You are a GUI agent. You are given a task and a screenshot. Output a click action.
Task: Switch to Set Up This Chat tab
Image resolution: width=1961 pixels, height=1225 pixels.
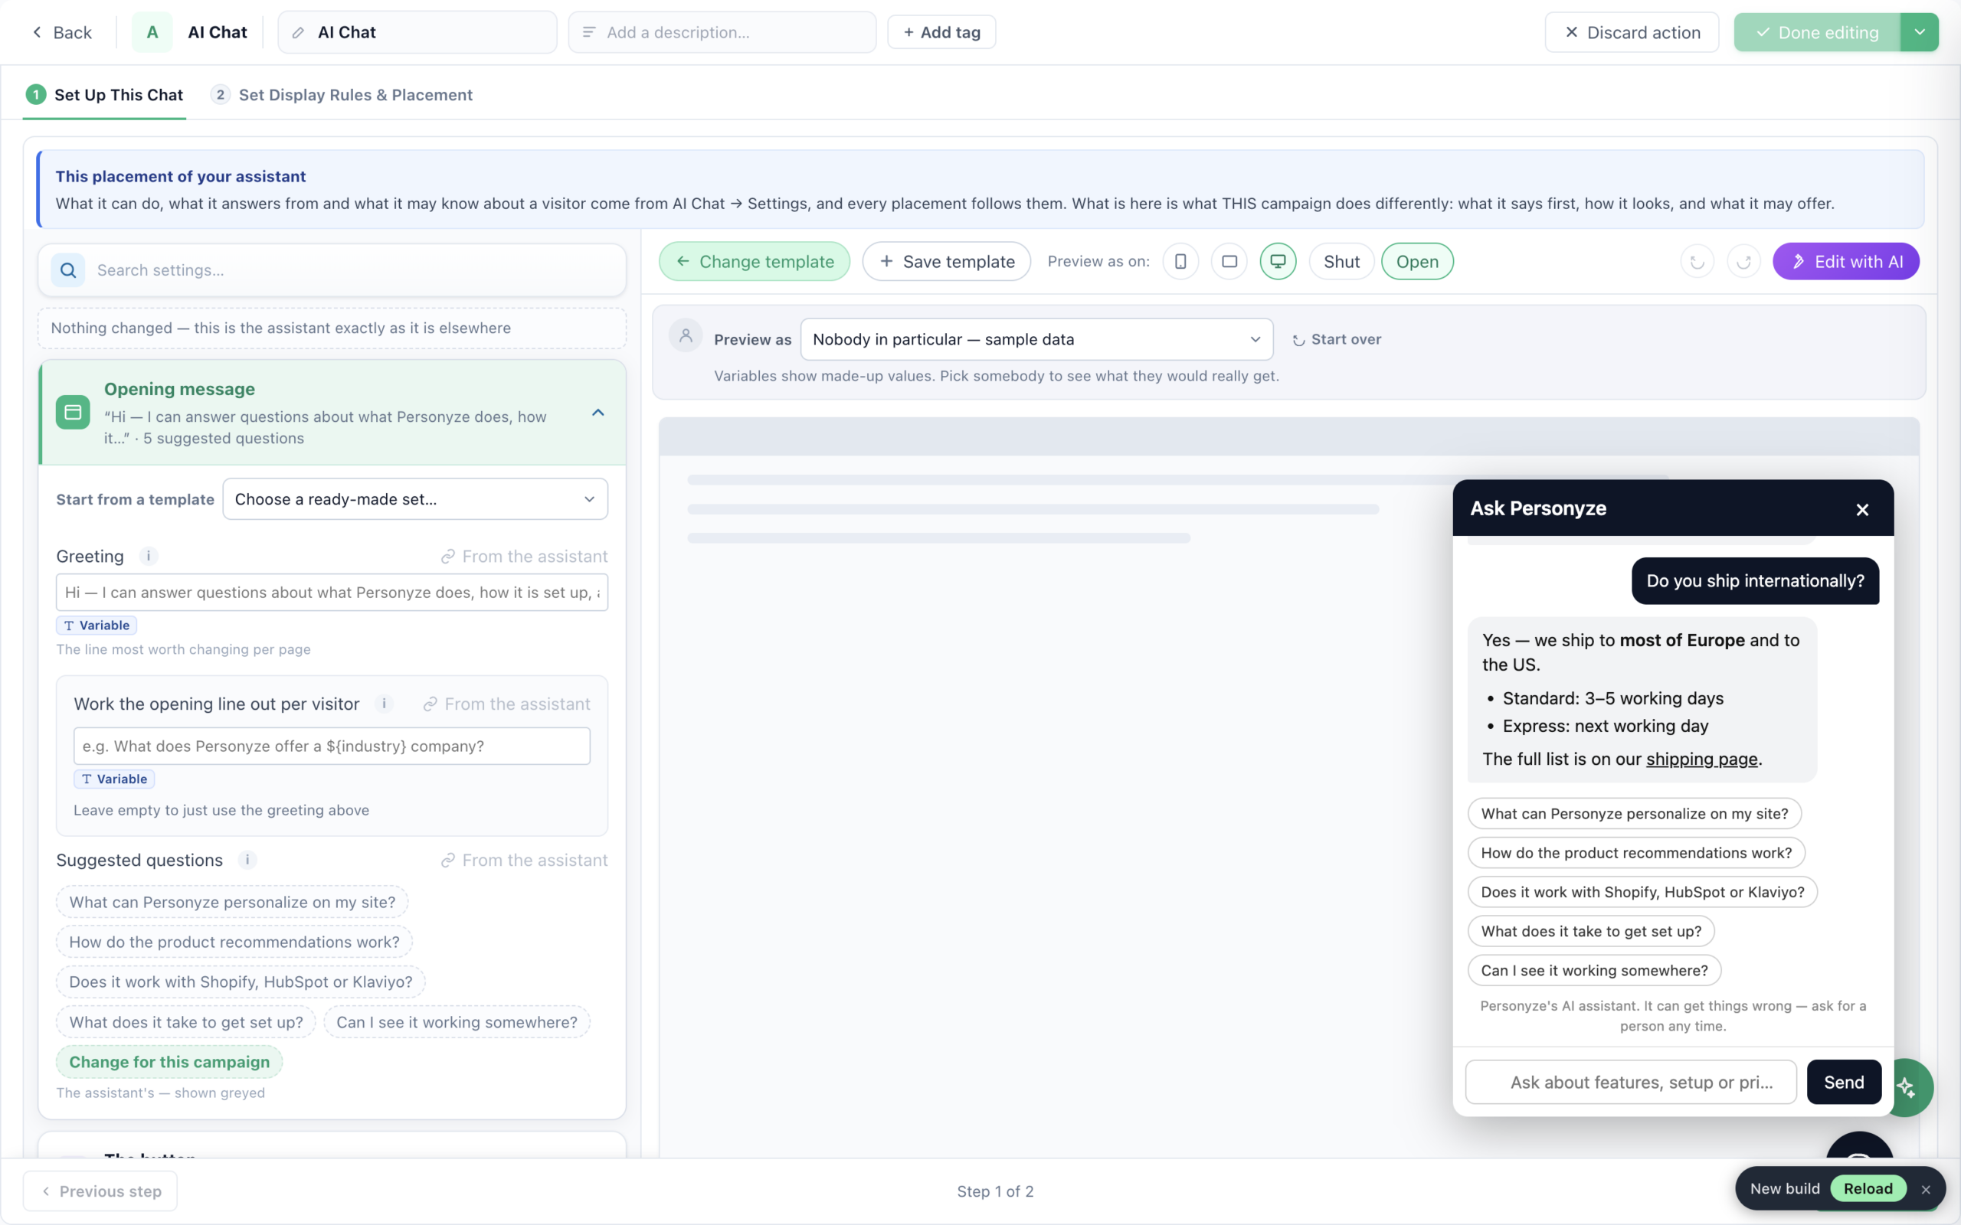point(104,95)
